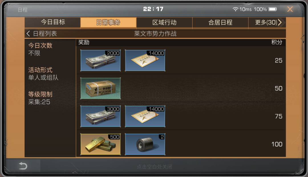Select the cardboard supply crate reward
Viewport: 308px width, 177px height.
point(101,88)
